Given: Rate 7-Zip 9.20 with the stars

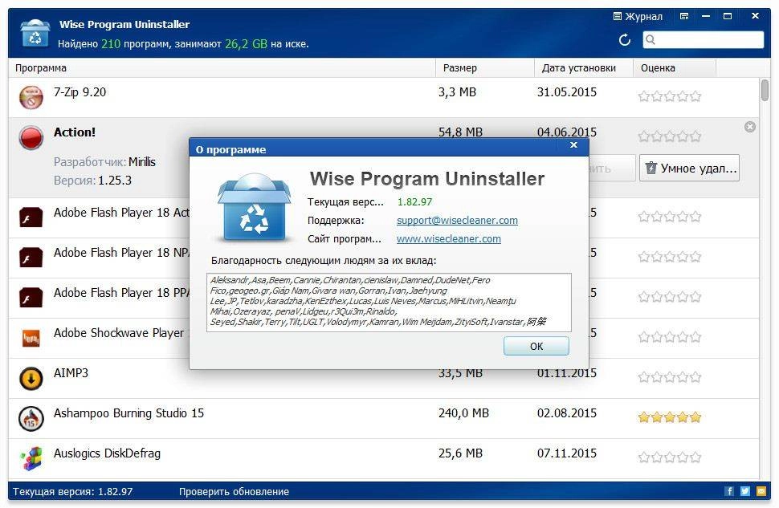Looking at the screenshot, I should click(x=670, y=96).
